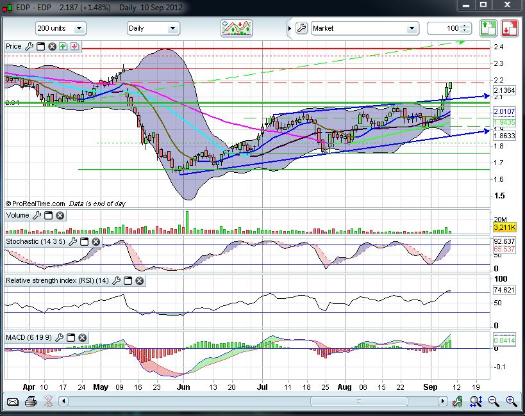Close the Price panel
Screen dimensions: 525x416
52,47
